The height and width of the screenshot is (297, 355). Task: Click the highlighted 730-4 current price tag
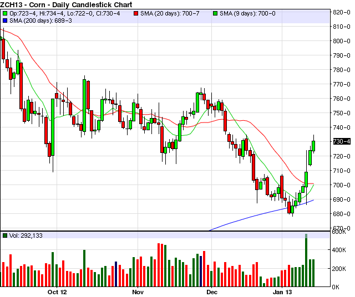click(x=342, y=142)
